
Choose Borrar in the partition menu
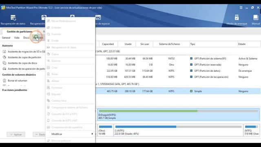tap(70, 74)
